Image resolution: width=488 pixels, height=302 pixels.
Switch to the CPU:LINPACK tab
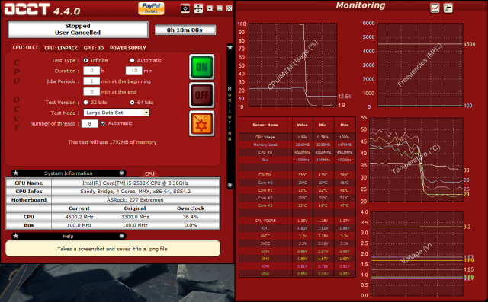click(61, 48)
